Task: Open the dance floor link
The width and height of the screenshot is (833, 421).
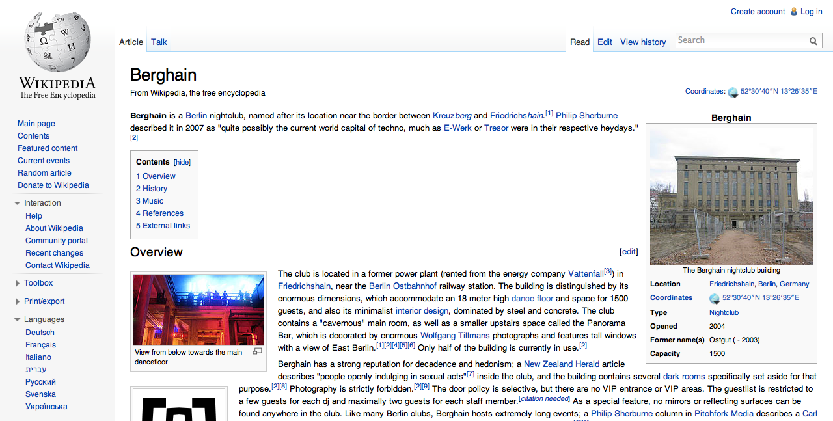Action: click(532, 299)
